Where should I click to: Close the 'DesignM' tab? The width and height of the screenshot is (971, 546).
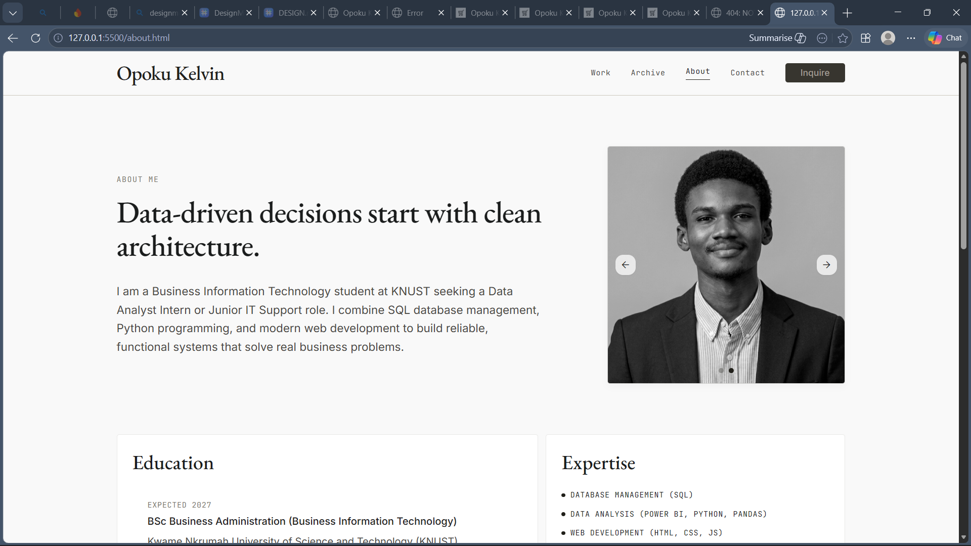click(x=249, y=13)
